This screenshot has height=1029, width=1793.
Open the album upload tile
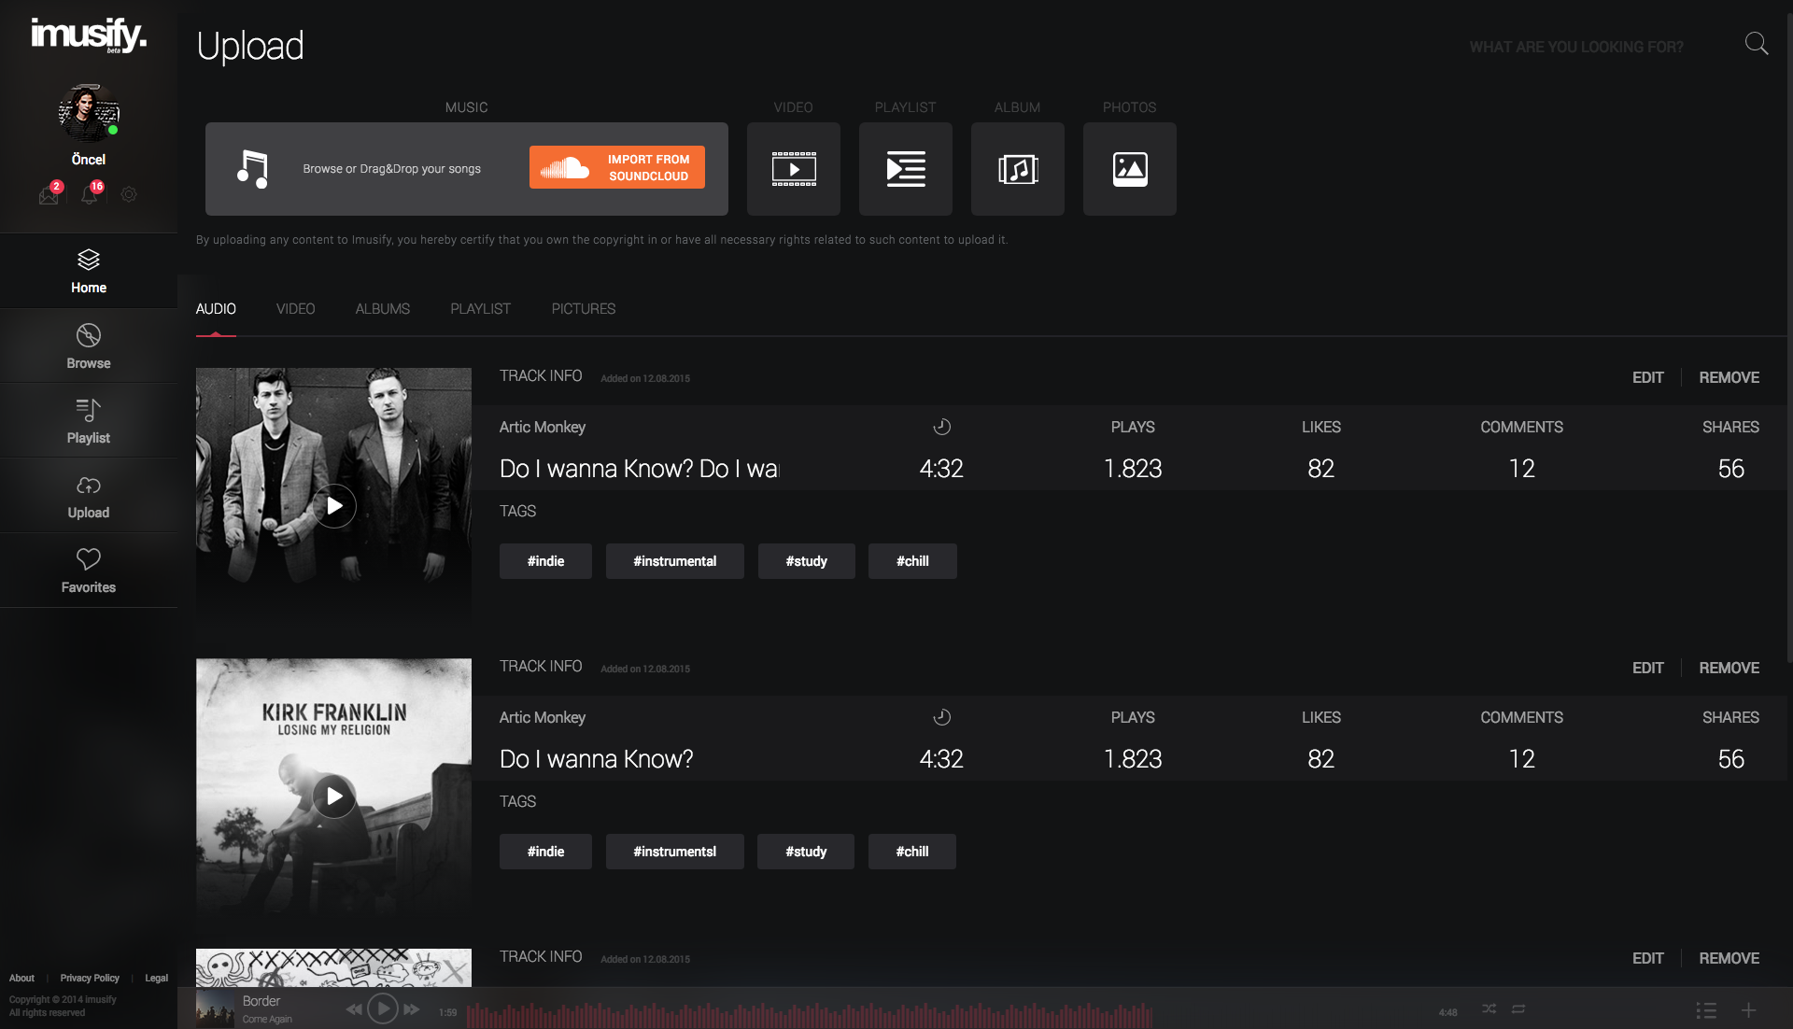(x=1017, y=169)
